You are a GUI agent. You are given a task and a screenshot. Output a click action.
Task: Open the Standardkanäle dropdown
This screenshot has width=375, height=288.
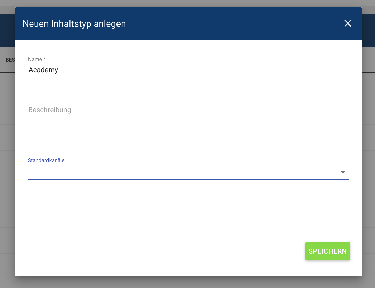[x=184, y=172]
